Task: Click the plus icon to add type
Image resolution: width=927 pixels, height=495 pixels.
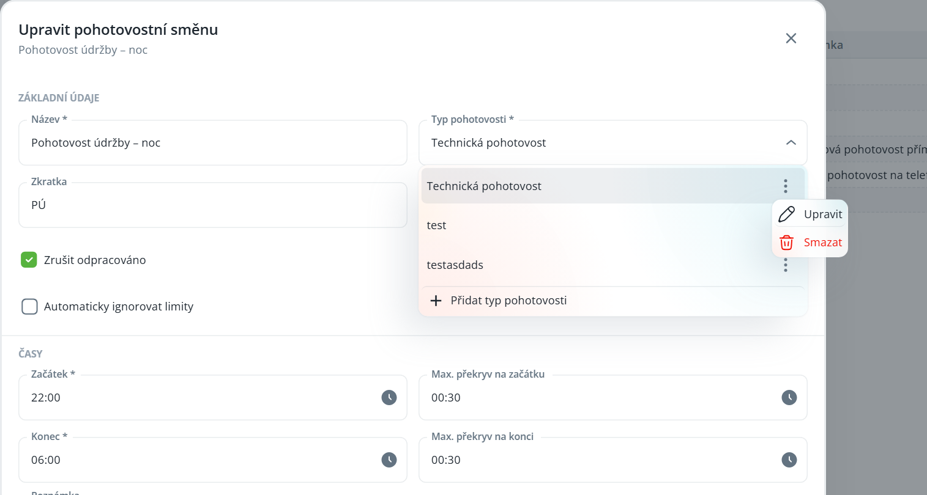Action: [x=436, y=301]
